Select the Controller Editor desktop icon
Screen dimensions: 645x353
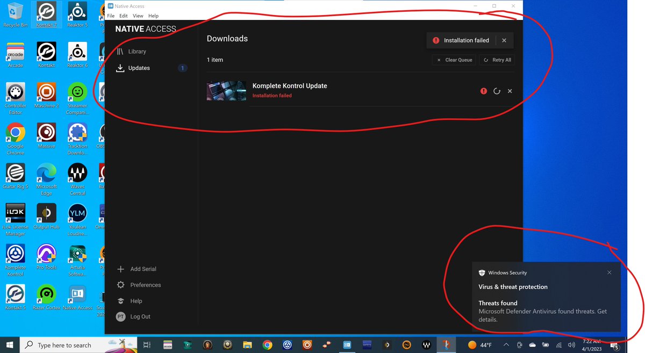pyautogui.click(x=16, y=98)
